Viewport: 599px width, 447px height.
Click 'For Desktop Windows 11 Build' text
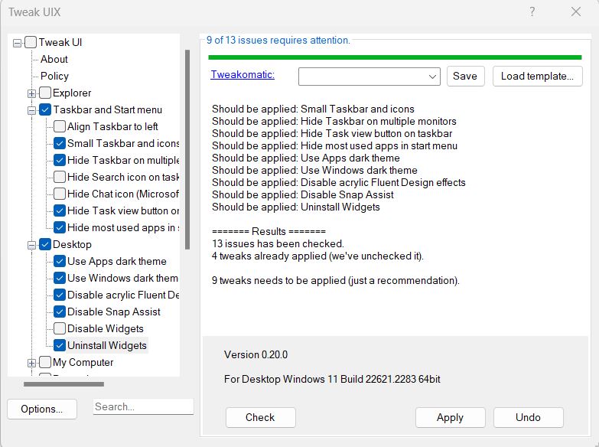coord(332,379)
